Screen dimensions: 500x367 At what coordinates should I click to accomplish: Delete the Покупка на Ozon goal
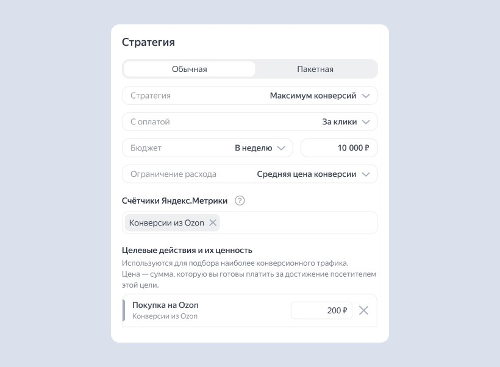click(x=363, y=310)
